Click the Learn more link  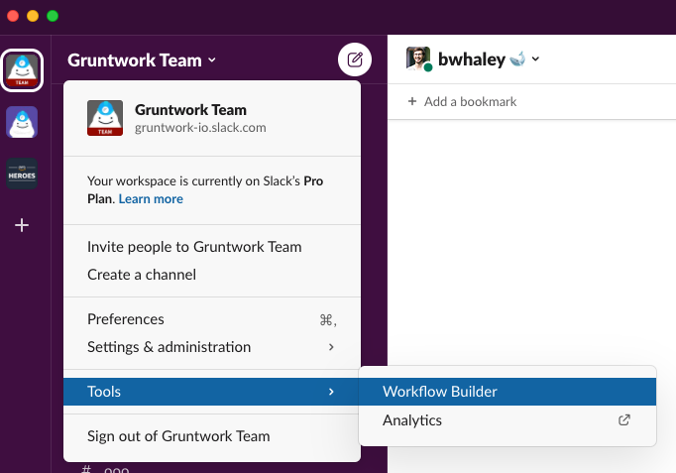pos(152,198)
